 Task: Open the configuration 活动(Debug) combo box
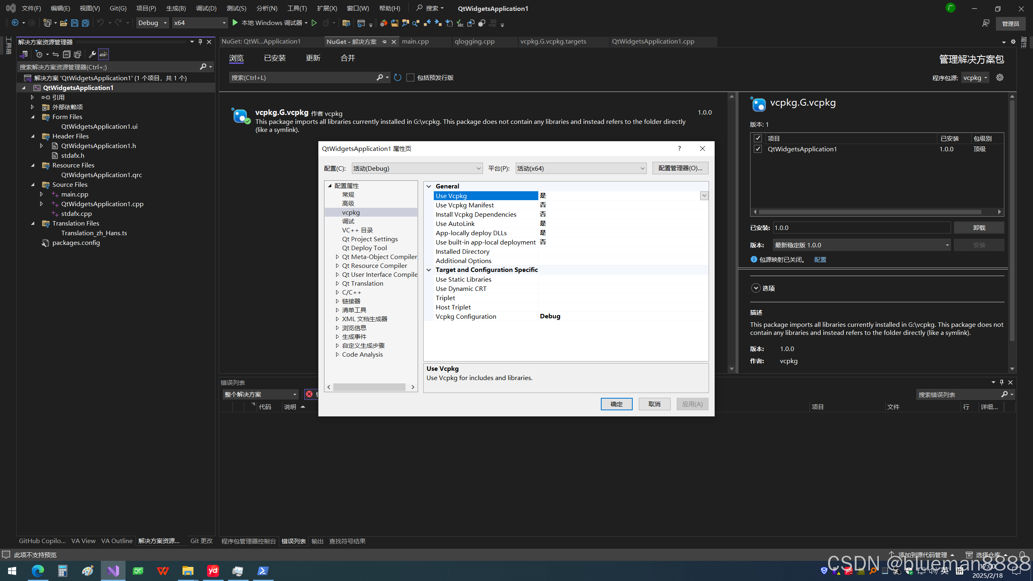click(x=417, y=168)
